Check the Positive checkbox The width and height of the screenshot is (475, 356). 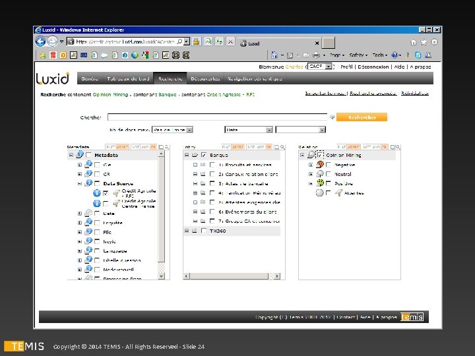pos(329,183)
